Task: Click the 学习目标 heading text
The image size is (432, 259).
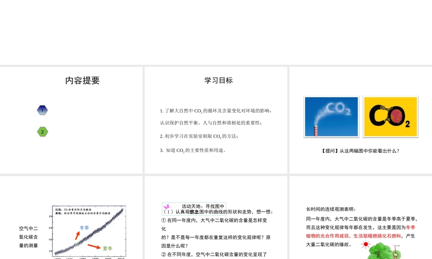Action: (219, 80)
